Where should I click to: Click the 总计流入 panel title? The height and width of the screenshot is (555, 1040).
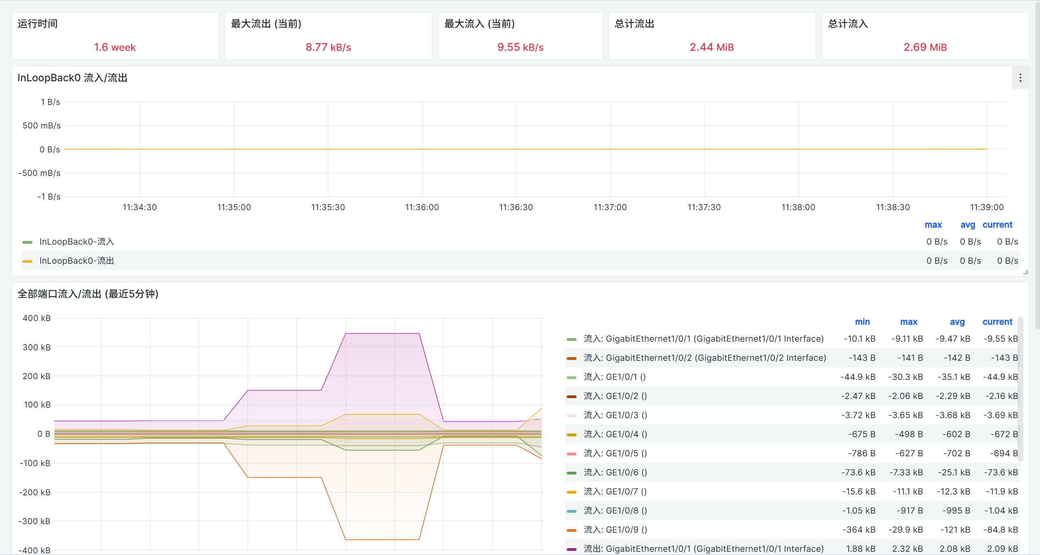pyautogui.click(x=848, y=24)
